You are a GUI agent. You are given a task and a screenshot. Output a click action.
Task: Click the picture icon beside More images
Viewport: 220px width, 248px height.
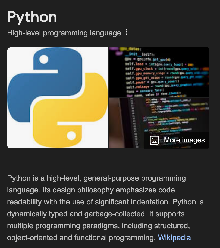click(154, 140)
